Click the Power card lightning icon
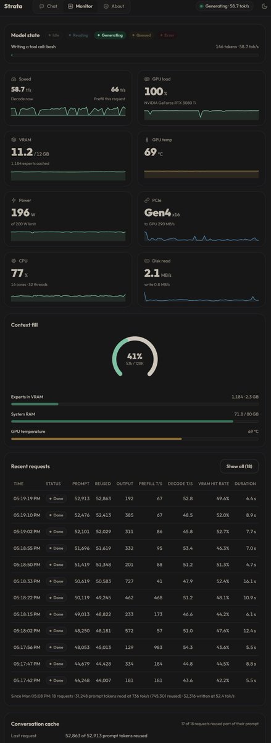 tap(14, 201)
